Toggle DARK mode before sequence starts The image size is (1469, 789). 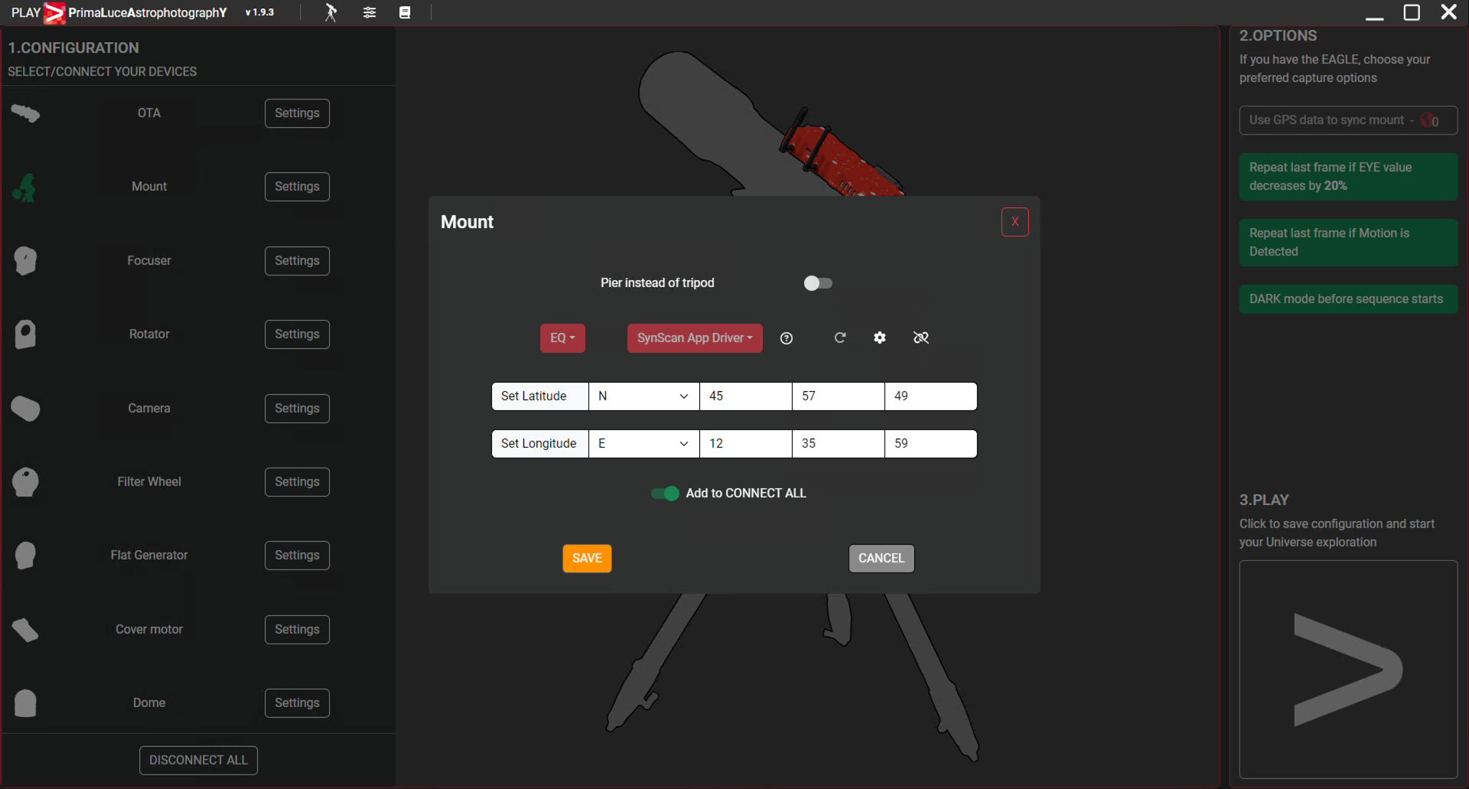click(1348, 299)
